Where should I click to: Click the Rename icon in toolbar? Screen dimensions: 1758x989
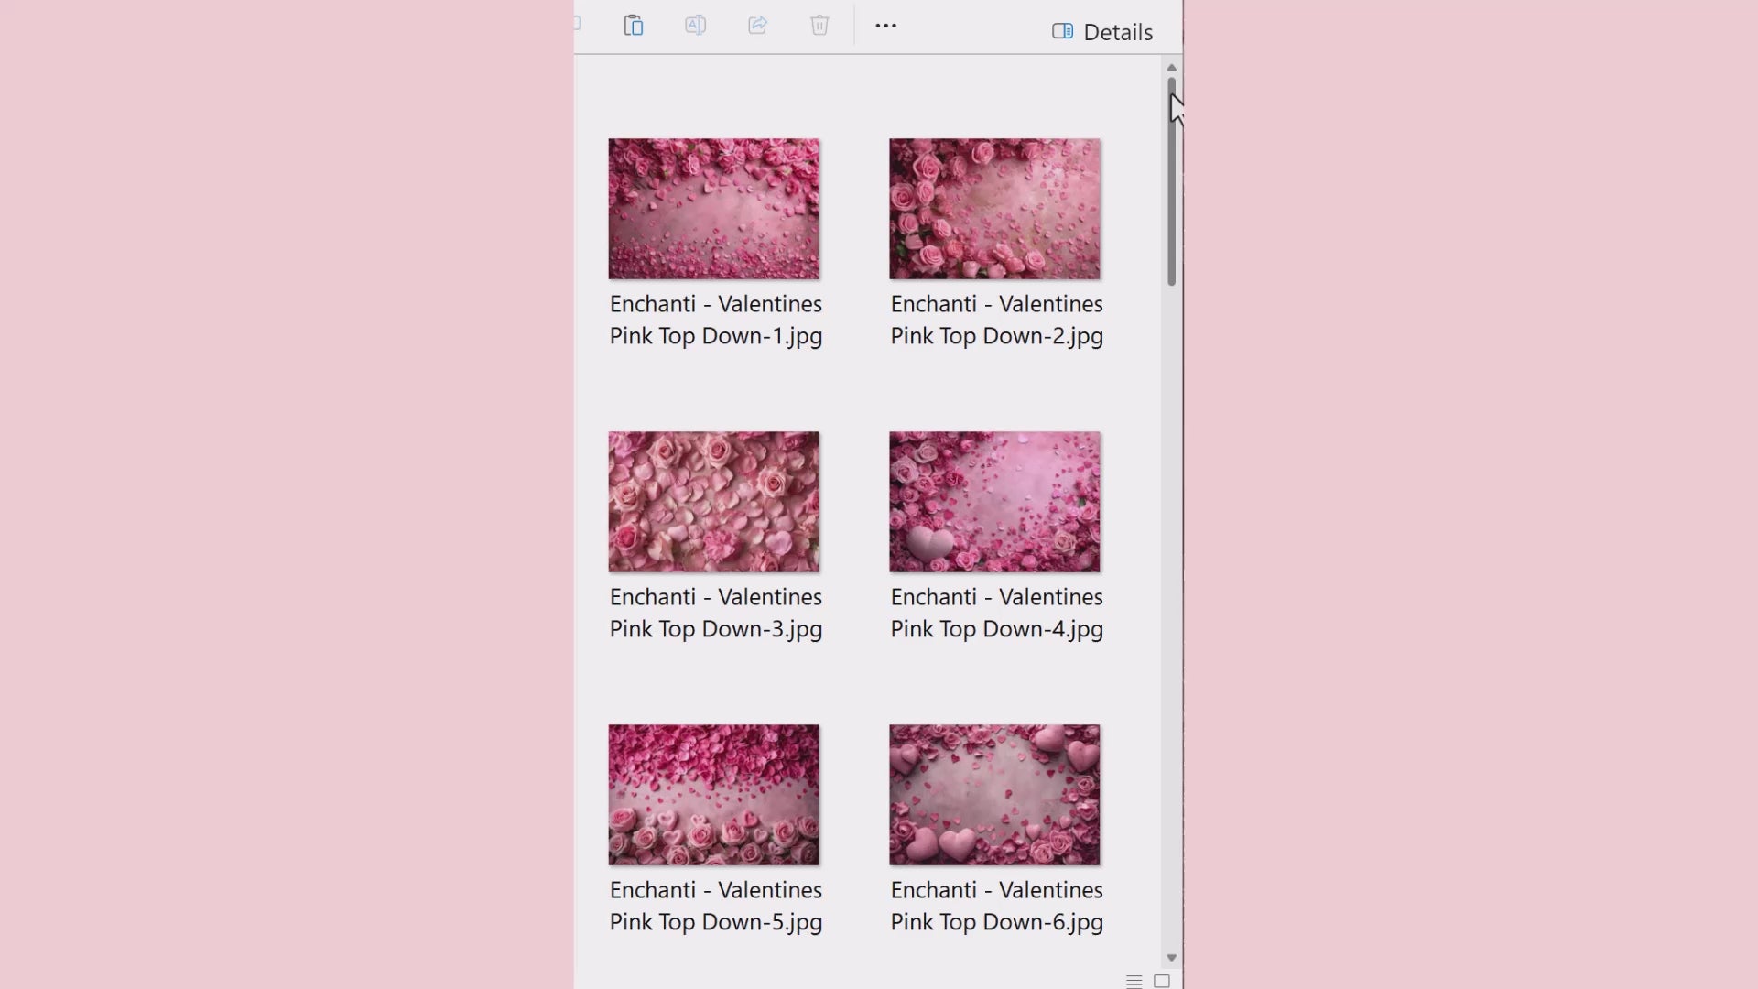pyautogui.click(x=695, y=26)
